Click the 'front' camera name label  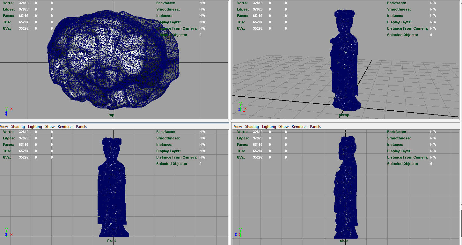(111, 241)
